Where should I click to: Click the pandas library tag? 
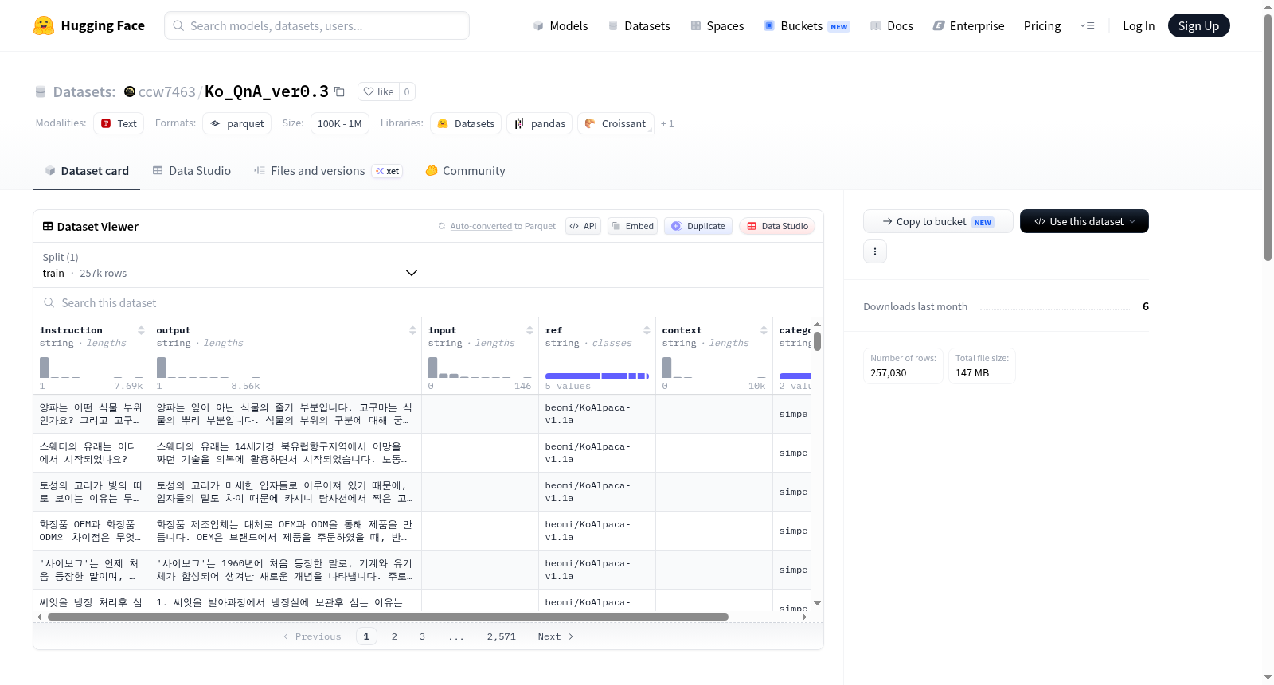pos(539,123)
